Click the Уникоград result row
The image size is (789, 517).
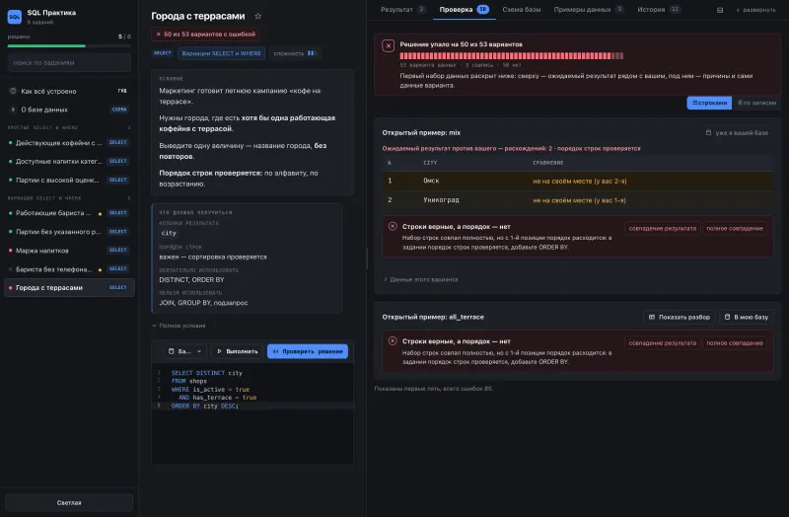click(x=577, y=200)
